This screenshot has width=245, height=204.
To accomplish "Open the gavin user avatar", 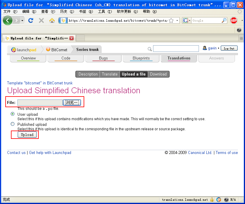I will (x=205, y=48).
